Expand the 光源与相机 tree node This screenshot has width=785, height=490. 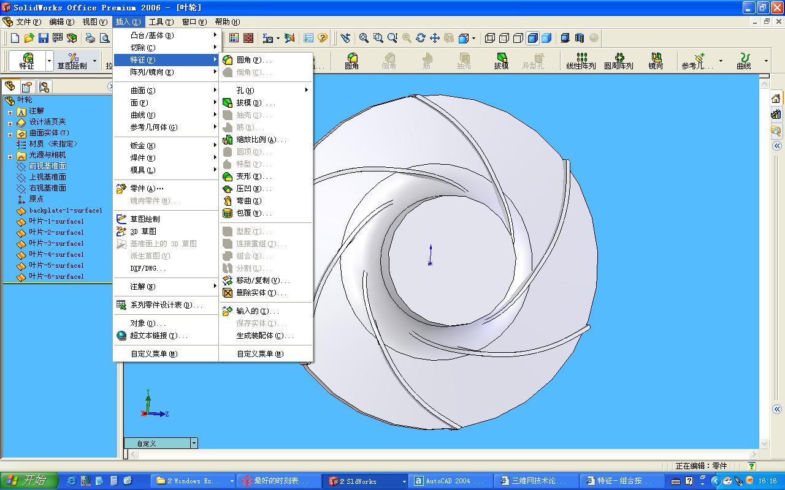[10, 156]
